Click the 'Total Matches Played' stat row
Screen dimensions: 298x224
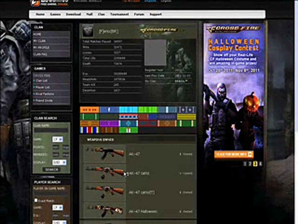[x=112, y=41]
